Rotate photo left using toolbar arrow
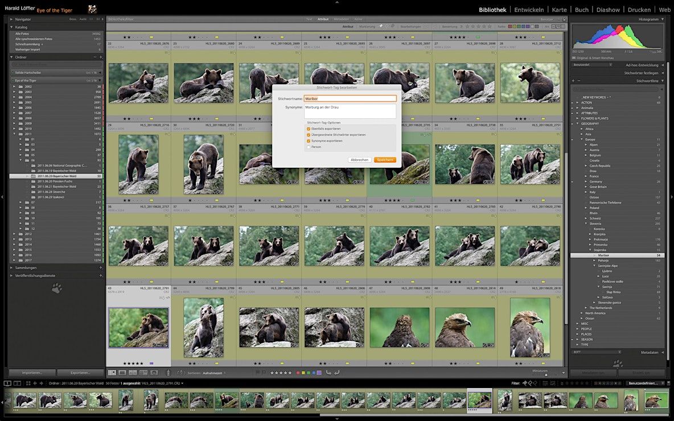 point(329,373)
